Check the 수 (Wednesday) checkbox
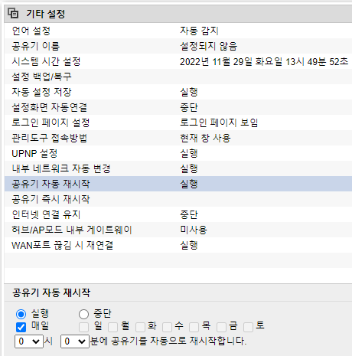The image size is (352, 356). [167, 327]
